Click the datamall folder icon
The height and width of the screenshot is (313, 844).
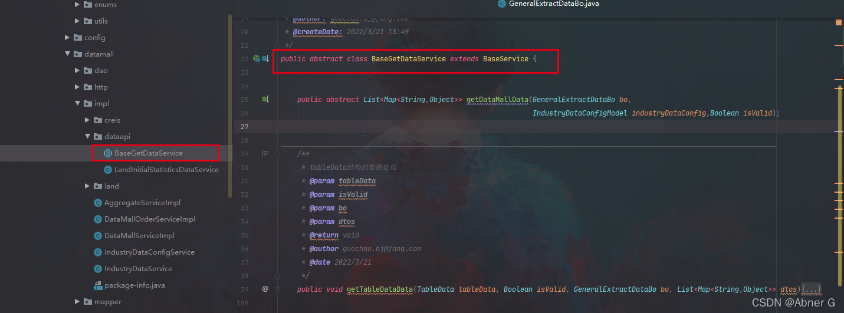[78, 54]
